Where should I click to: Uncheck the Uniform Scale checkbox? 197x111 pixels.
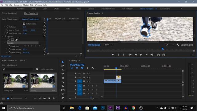(x=24, y=24)
